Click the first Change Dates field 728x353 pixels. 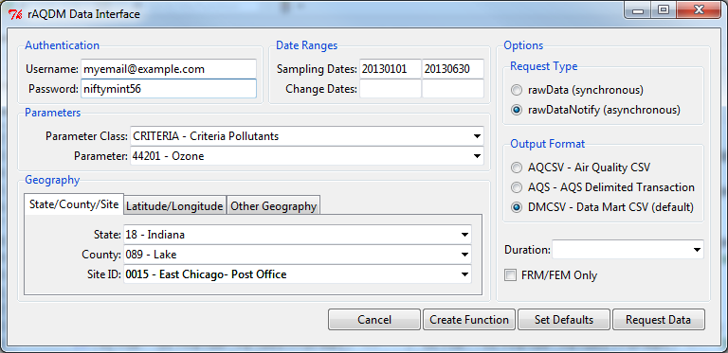391,88
